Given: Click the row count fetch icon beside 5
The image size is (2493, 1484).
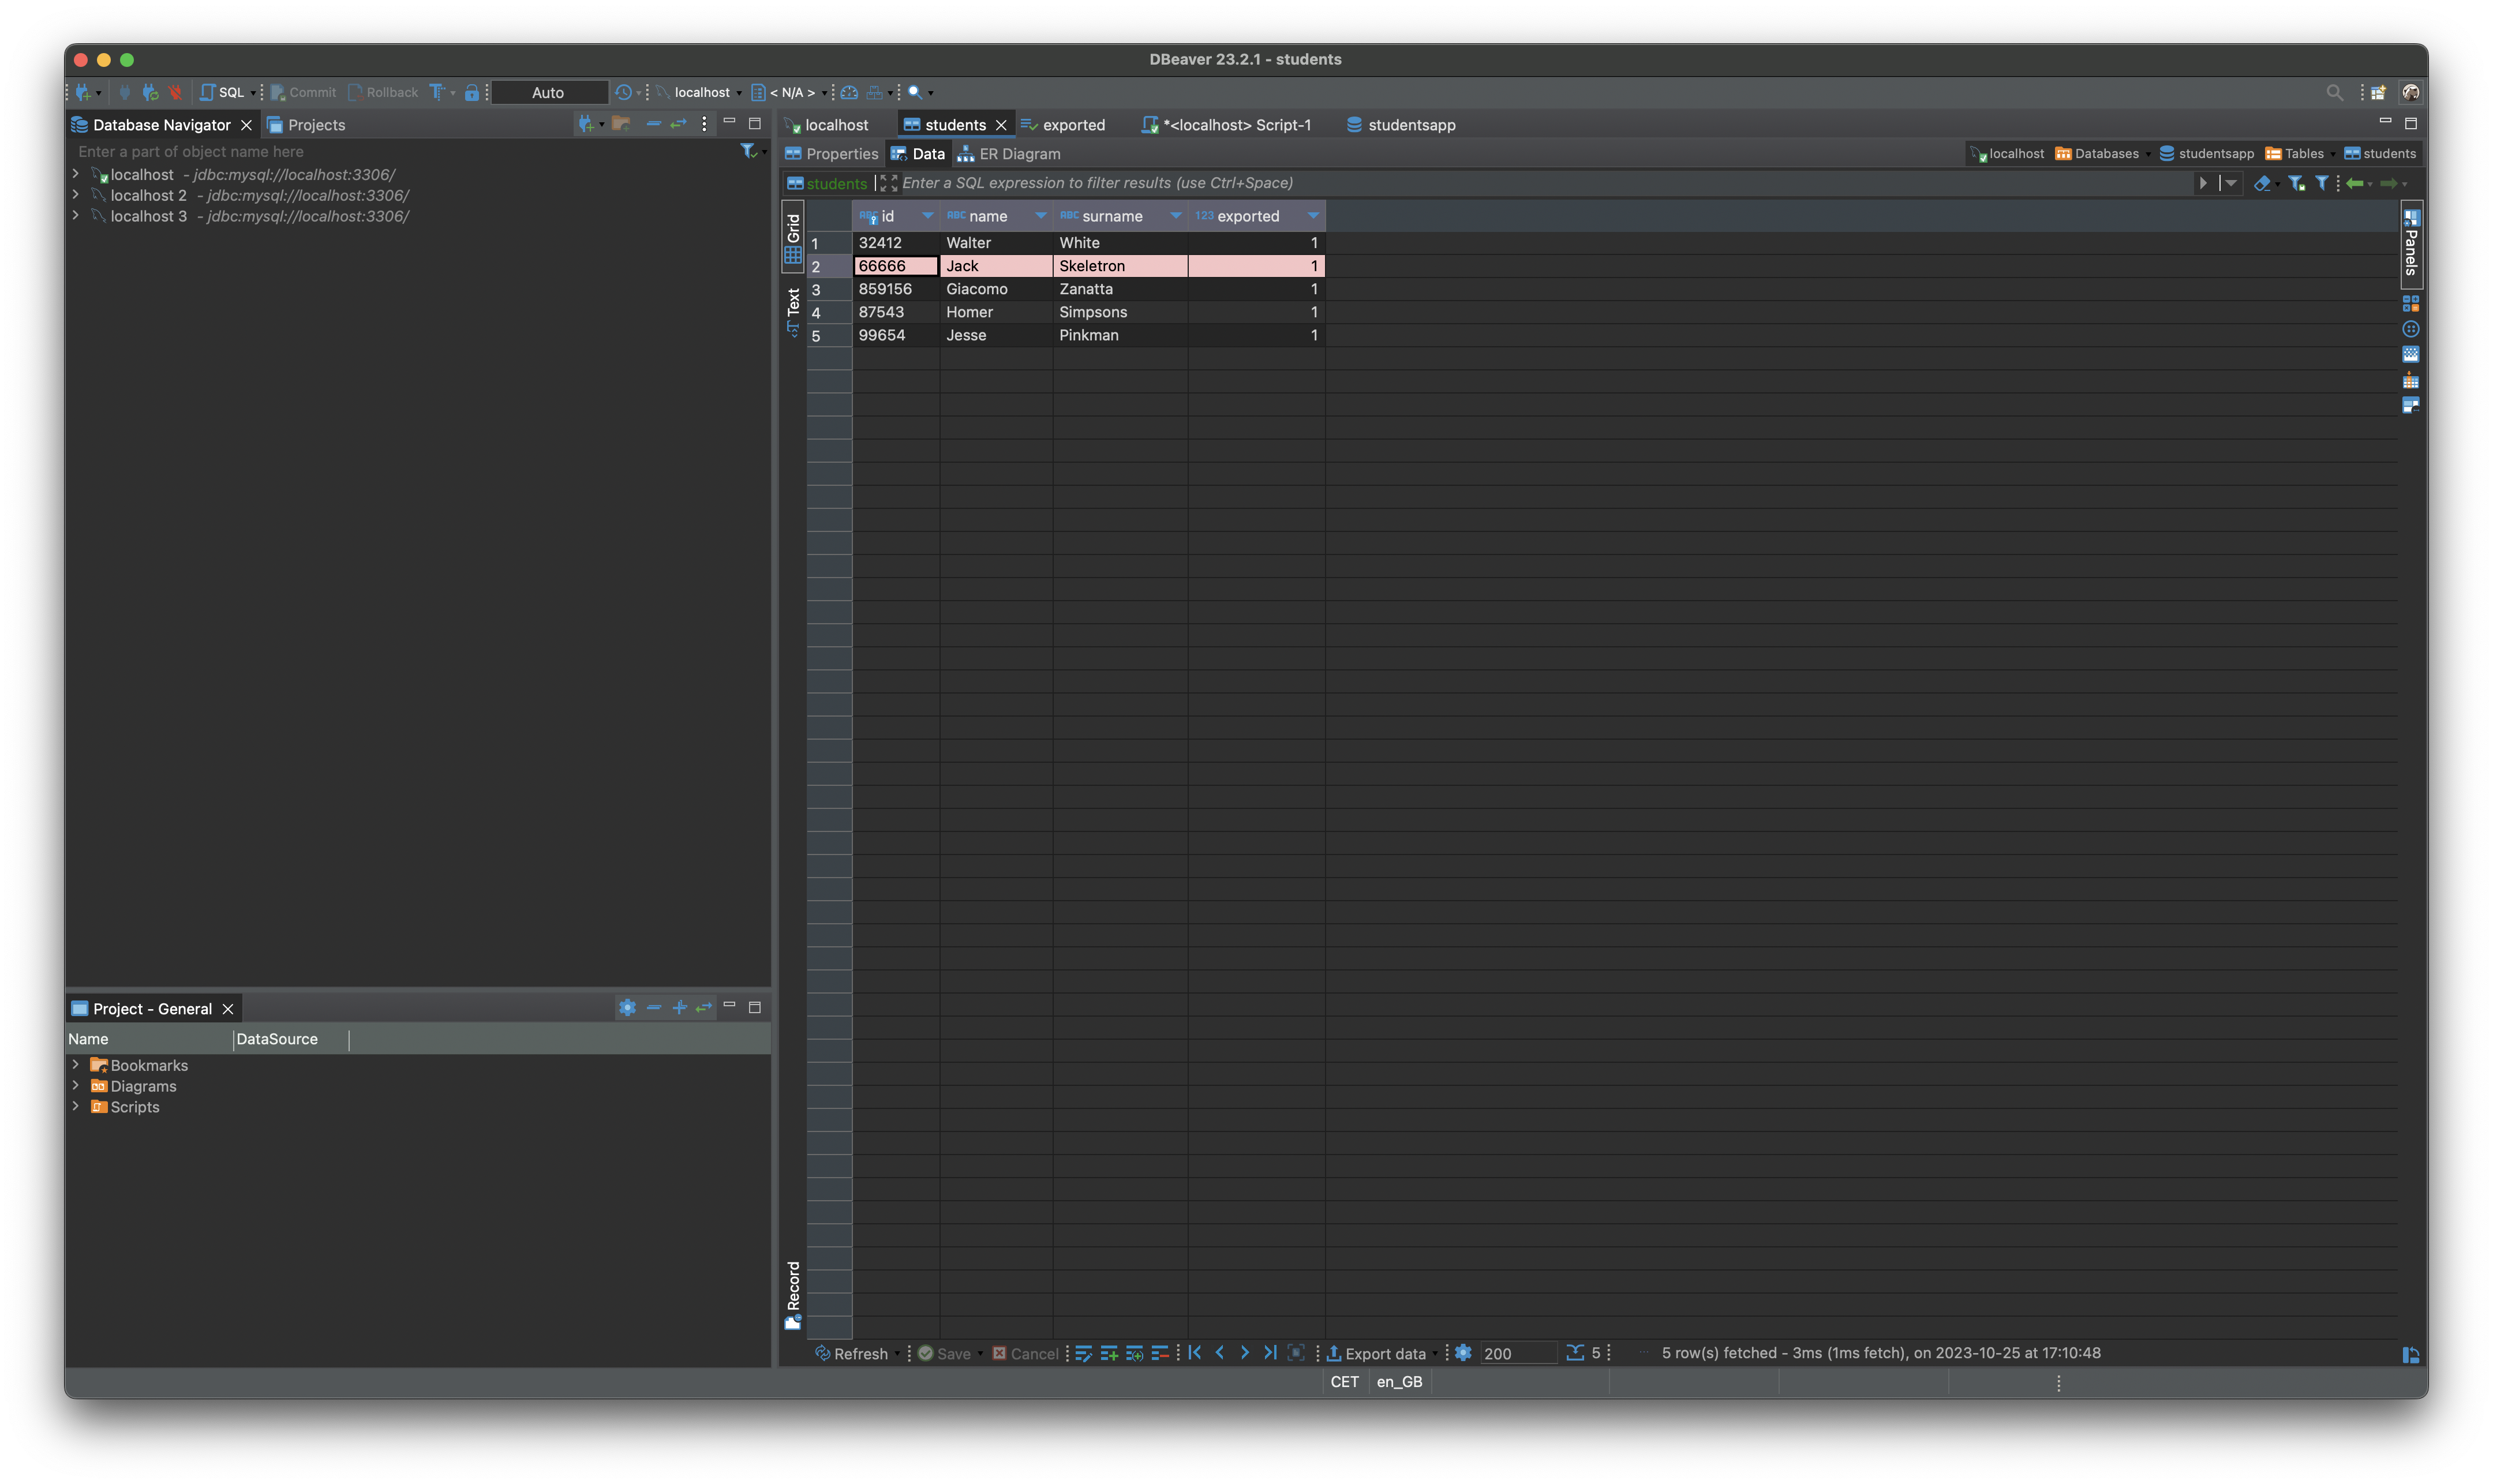Looking at the screenshot, I should pyautogui.click(x=1574, y=1353).
